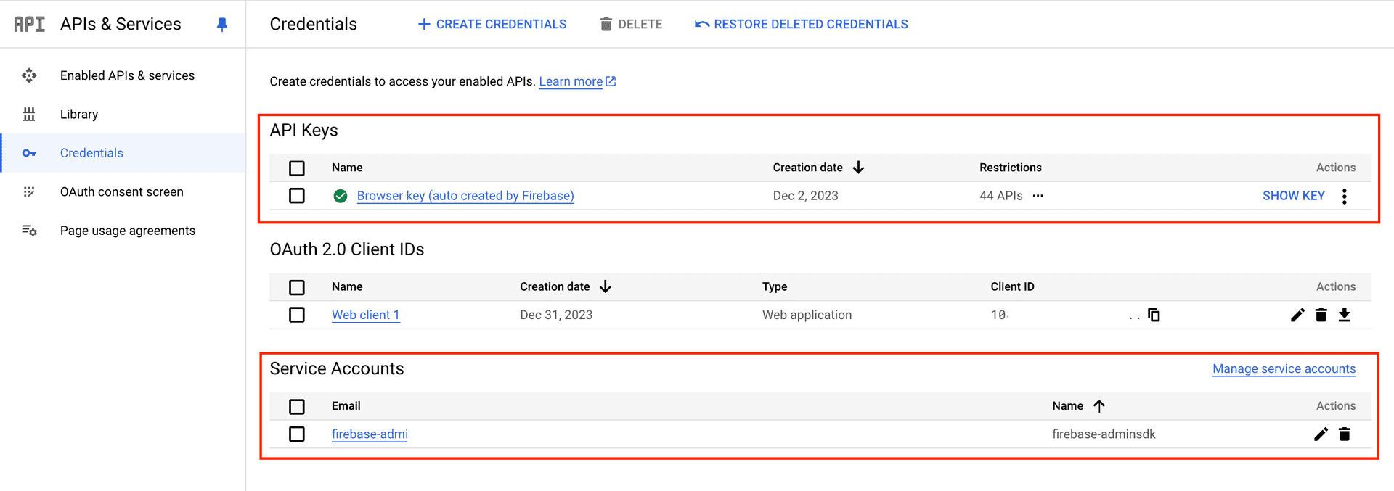
Task: Open the three-dot actions menu for Browser key
Action: [x=1345, y=197]
